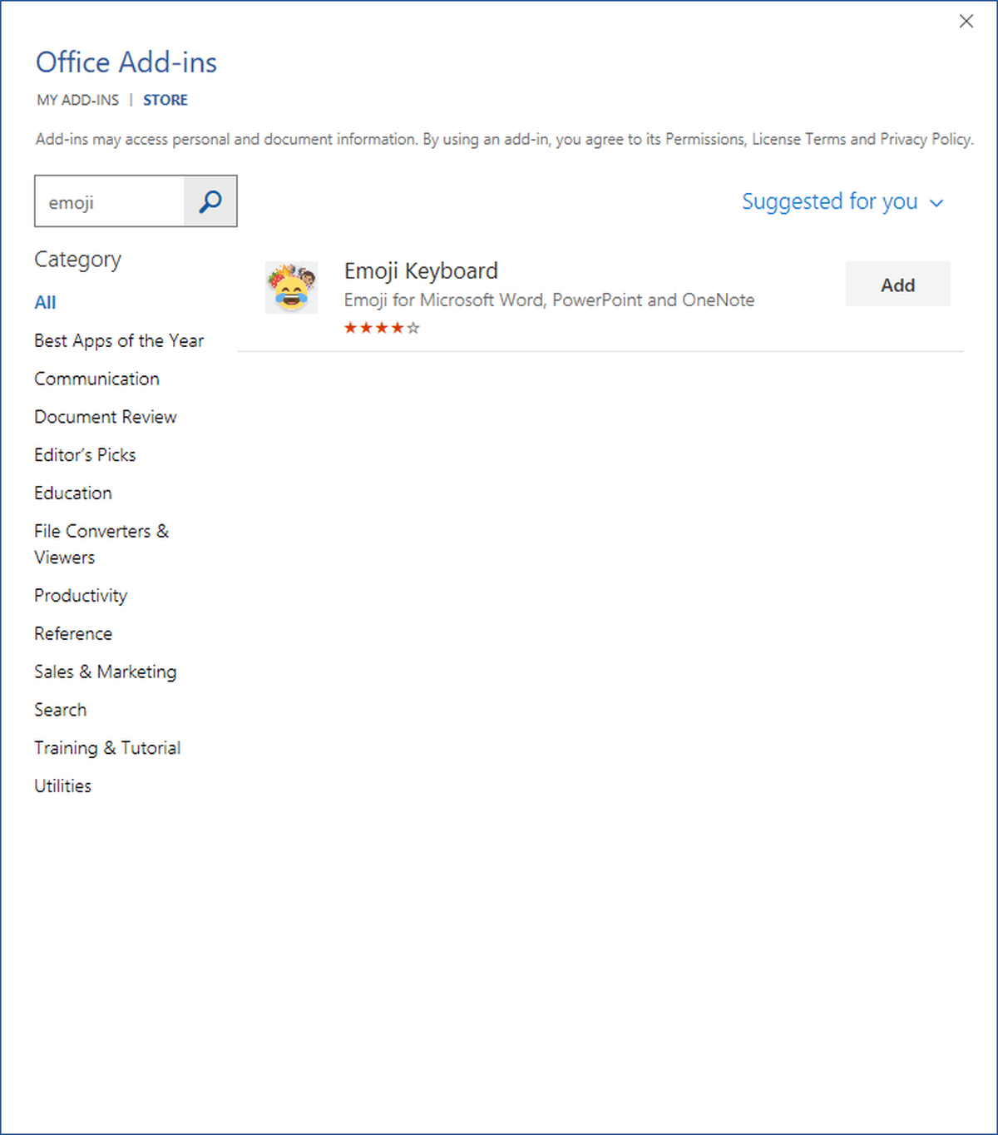Image resolution: width=998 pixels, height=1135 pixels.
Task: Filter by Best Apps of the Year
Action: point(119,341)
